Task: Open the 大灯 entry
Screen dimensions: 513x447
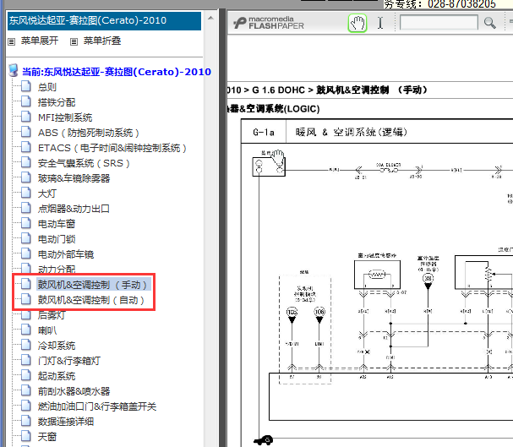Action: [x=47, y=194]
